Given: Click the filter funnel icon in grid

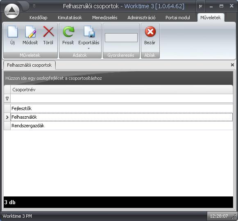Looking at the screenshot, I should [x=7, y=99].
